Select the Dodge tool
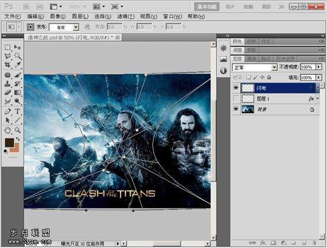The image size is (327, 248). coord(18,101)
